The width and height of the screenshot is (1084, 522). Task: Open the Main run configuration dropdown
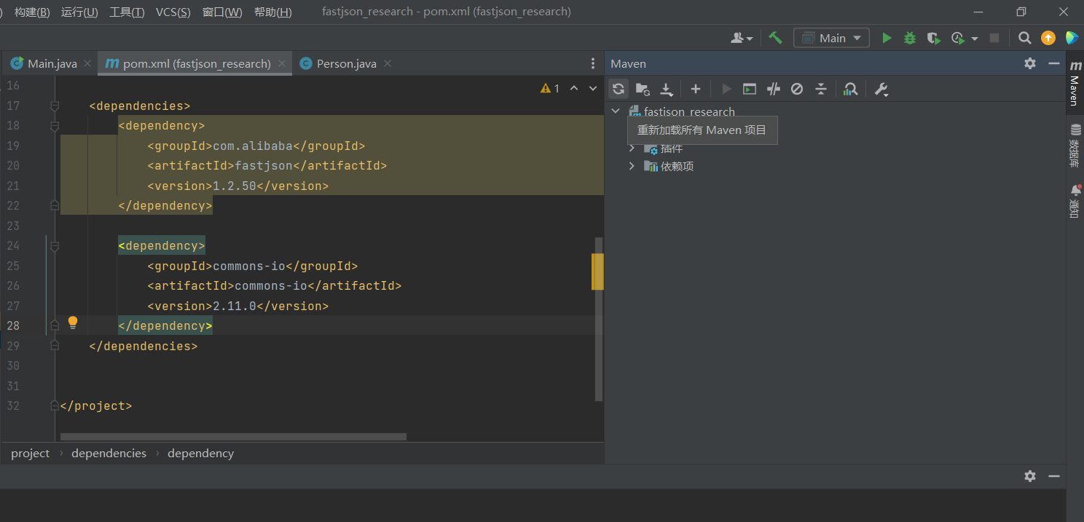point(831,37)
